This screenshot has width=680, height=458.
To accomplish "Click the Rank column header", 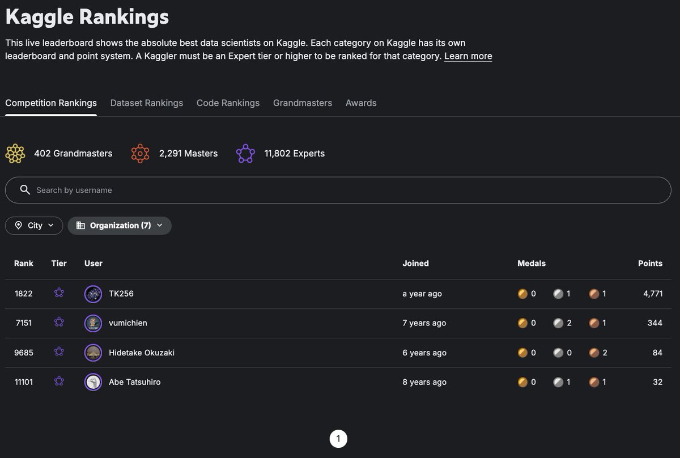I will click(24, 263).
